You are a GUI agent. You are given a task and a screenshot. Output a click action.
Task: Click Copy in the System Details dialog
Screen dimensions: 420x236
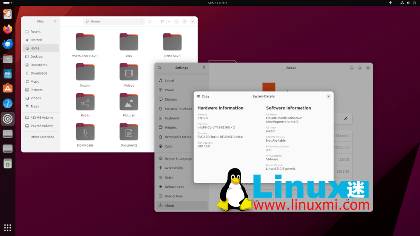click(203, 96)
